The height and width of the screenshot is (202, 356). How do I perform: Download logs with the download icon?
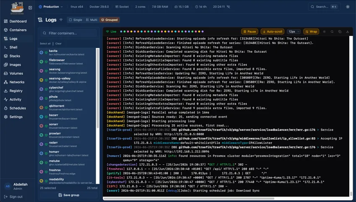click(347, 32)
